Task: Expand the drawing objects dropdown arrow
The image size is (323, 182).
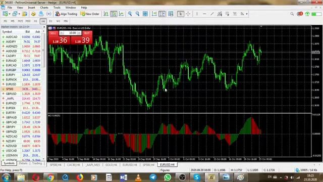Action: click(x=247, y=14)
